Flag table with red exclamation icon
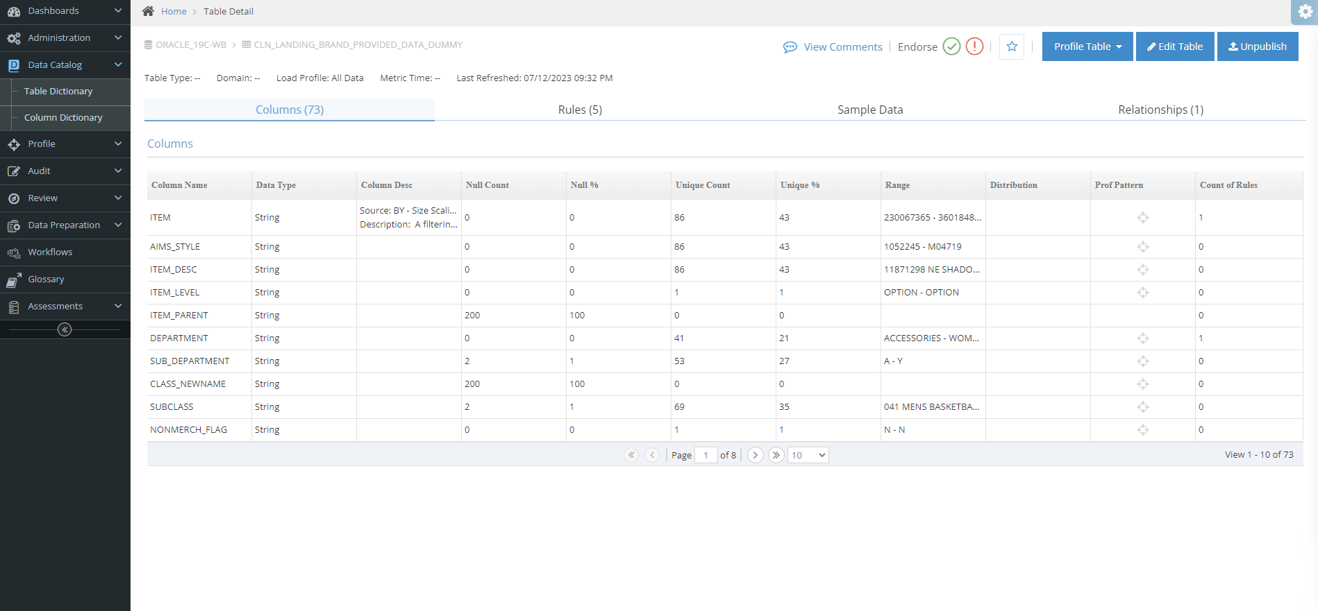The width and height of the screenshot is (1318, 611). click(x=975, y=46)
